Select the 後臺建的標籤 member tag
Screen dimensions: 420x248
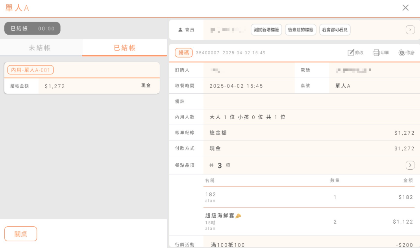[x=300, y=30]
